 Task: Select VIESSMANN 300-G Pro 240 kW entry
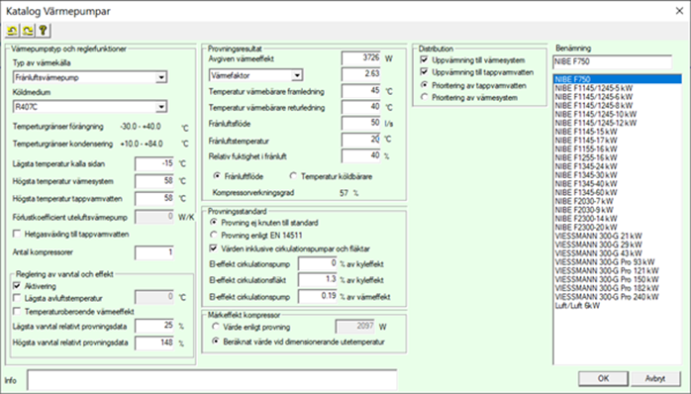pyautogui.click(x=617, y=297)
